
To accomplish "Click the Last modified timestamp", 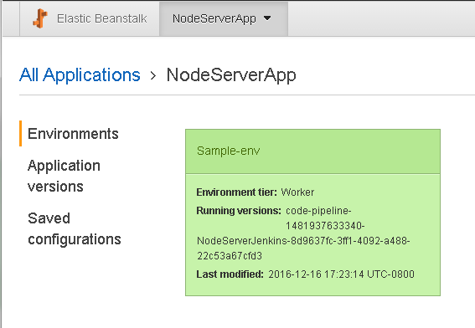I will 341,274.
